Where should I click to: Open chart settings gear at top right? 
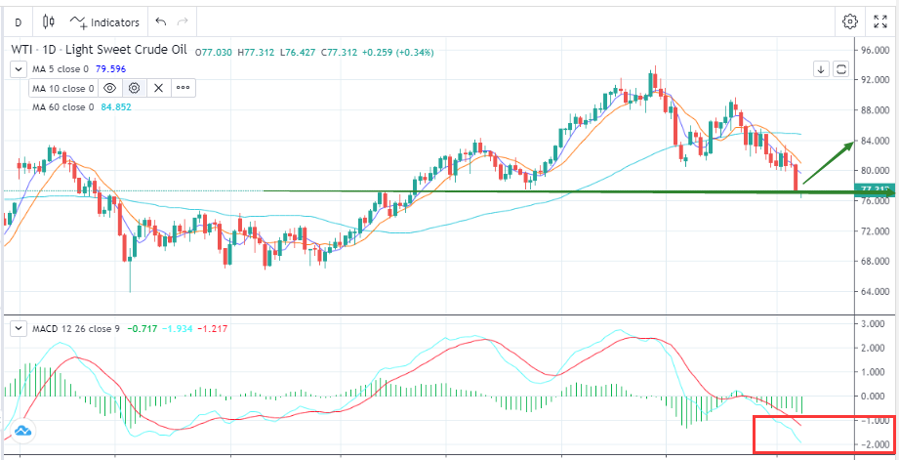click(850, 21)
